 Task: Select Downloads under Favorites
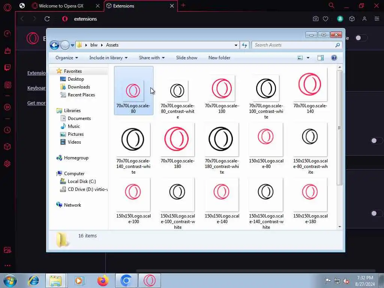tap(79, 87)
